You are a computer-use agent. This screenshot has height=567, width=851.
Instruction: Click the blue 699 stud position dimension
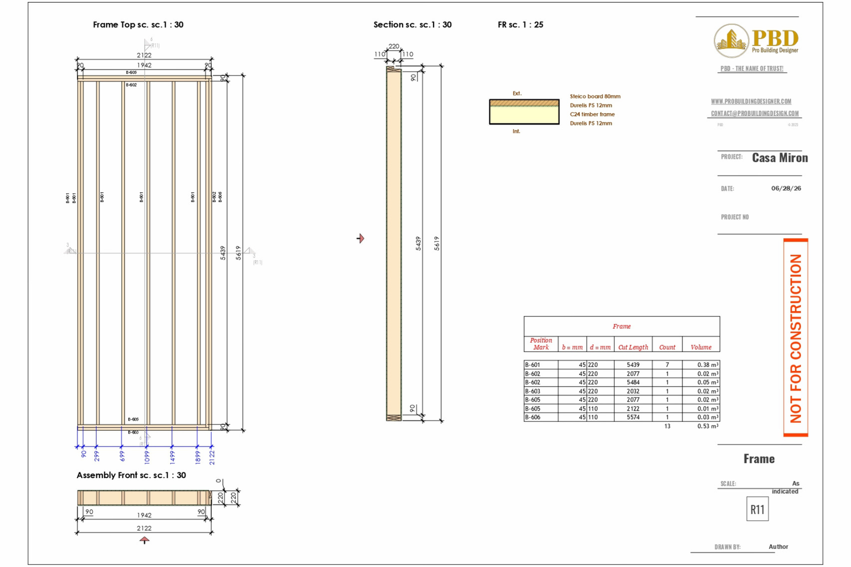coord(122,456)
